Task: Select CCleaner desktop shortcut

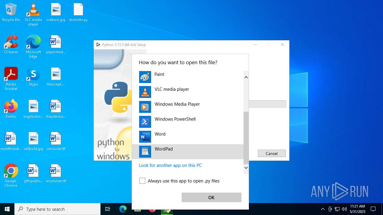Action: point(11,45)
